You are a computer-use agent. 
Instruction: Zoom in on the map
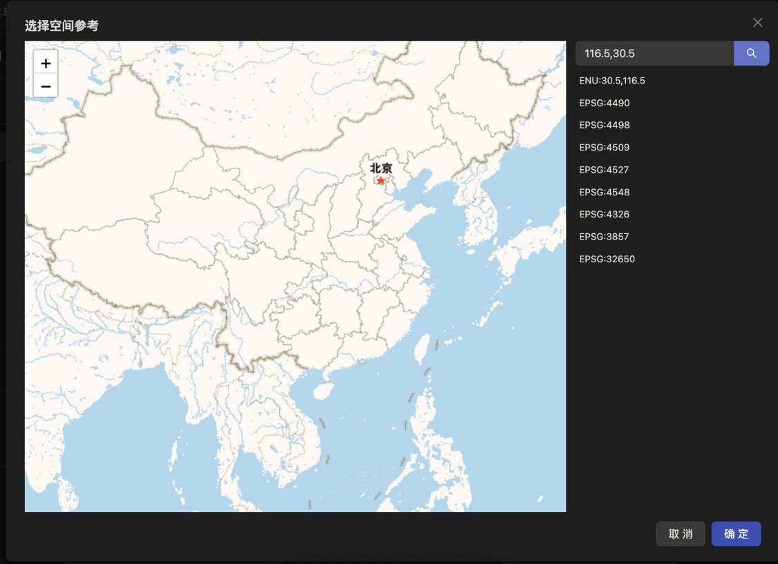(x=46, y=64)
